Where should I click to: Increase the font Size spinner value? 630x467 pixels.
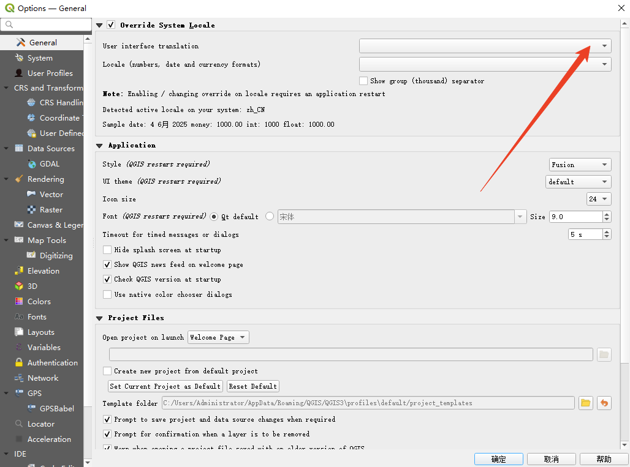pyautogui.click(x=607, y=214)
